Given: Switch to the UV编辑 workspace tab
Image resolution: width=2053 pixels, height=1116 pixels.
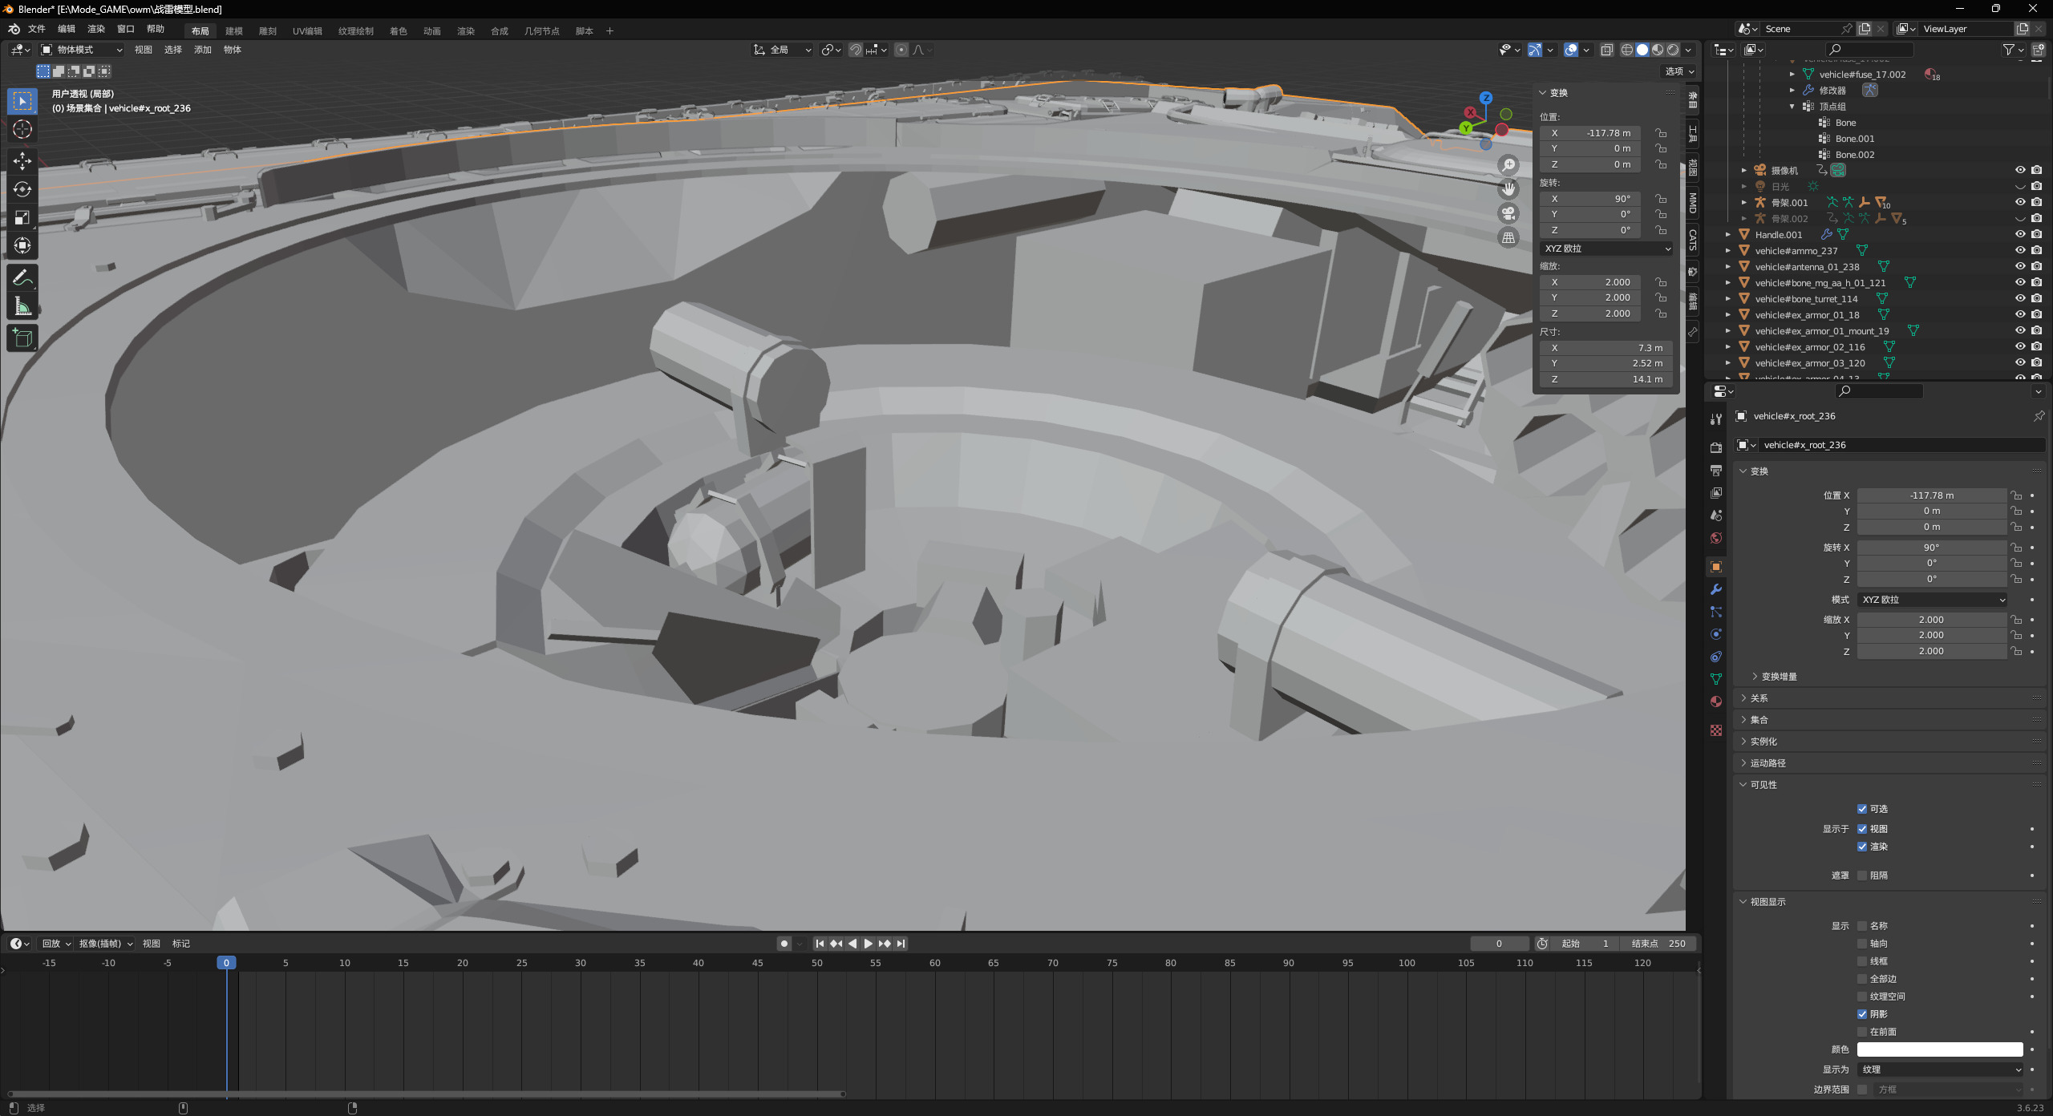Looking at the screenshot, I should [x=307, y=31].
